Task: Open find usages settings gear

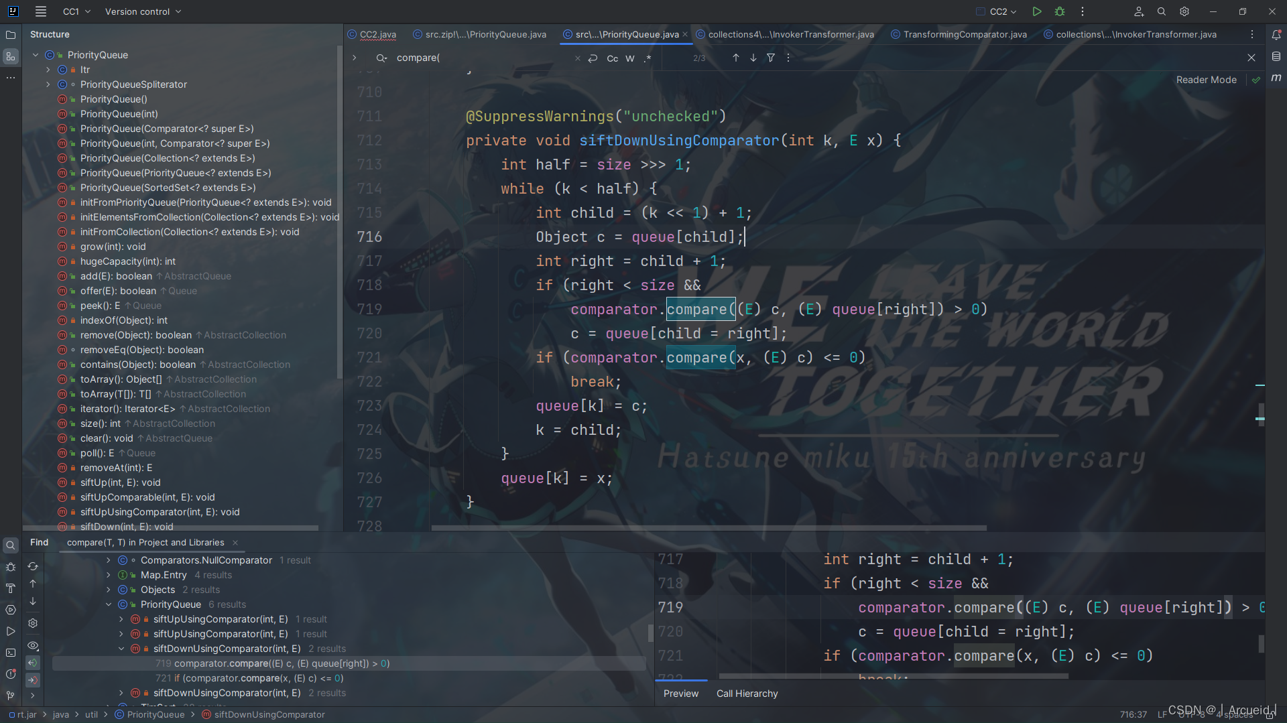Action: point(33,623)
